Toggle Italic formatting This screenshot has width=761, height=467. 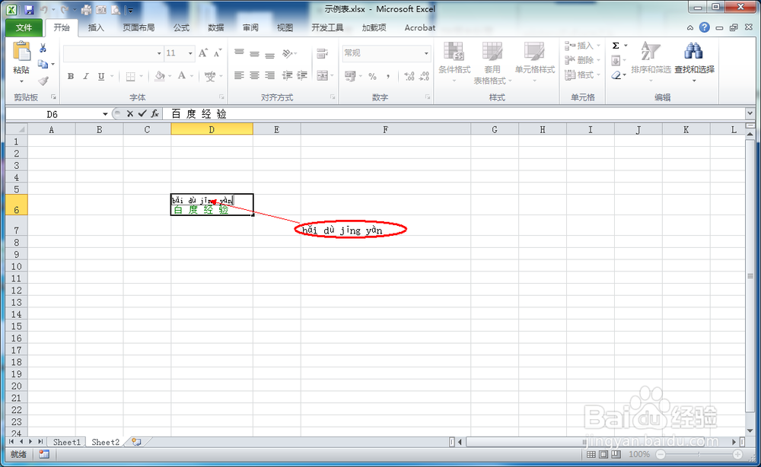tap(85, 76)
